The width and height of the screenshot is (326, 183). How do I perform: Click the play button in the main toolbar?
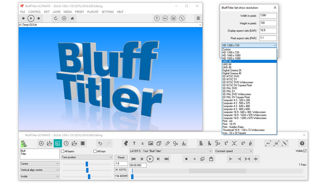pyautogui.click(x=31, y=18)
